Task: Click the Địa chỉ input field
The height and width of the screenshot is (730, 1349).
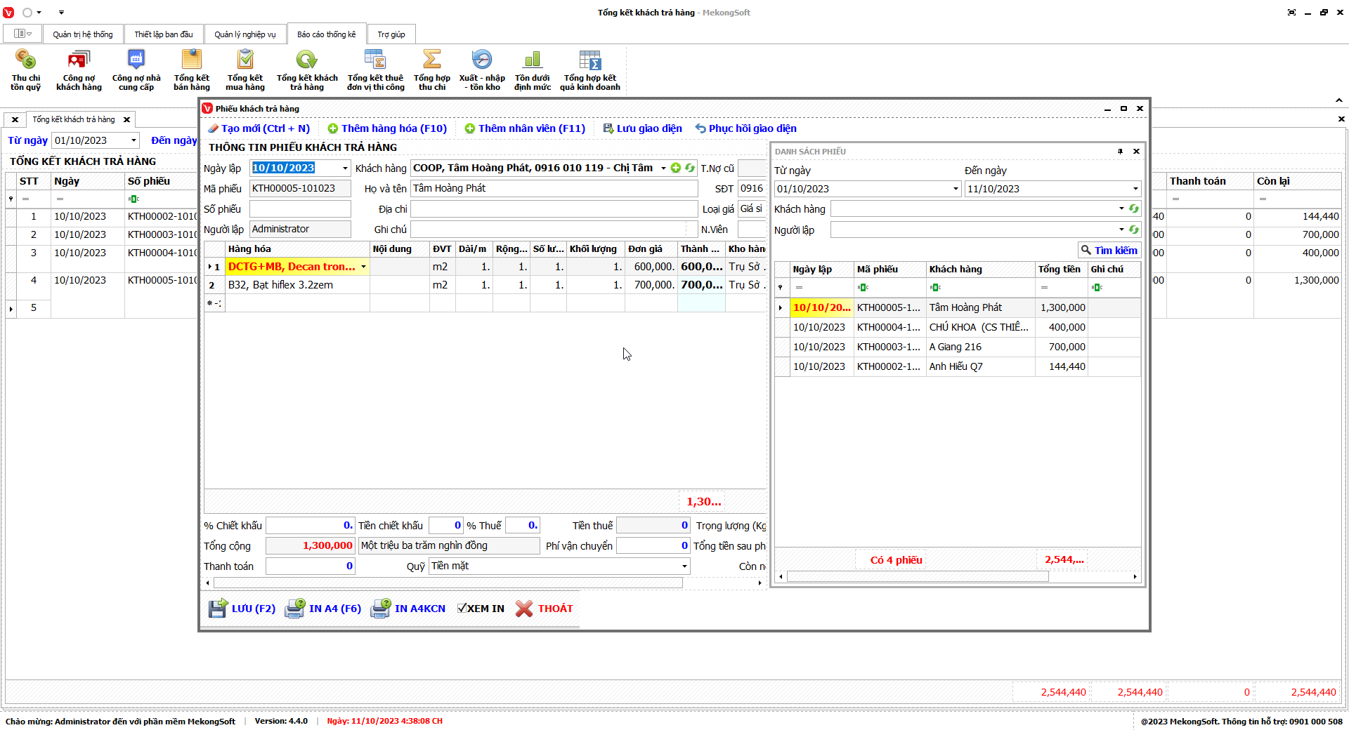Action: (553, 209)
